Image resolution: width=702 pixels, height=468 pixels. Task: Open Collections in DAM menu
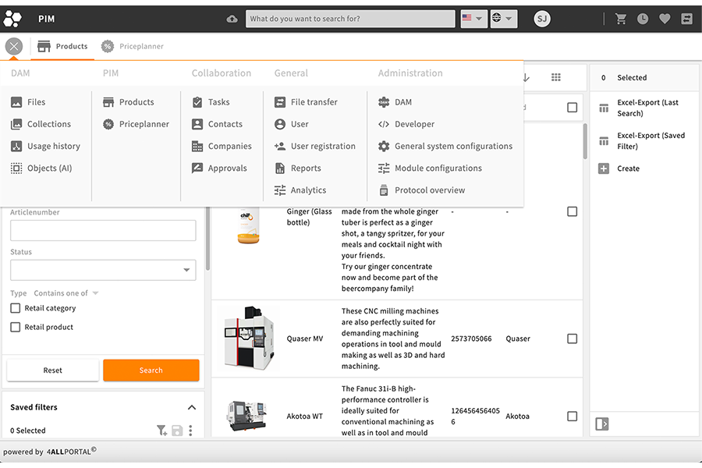point(41,124)
